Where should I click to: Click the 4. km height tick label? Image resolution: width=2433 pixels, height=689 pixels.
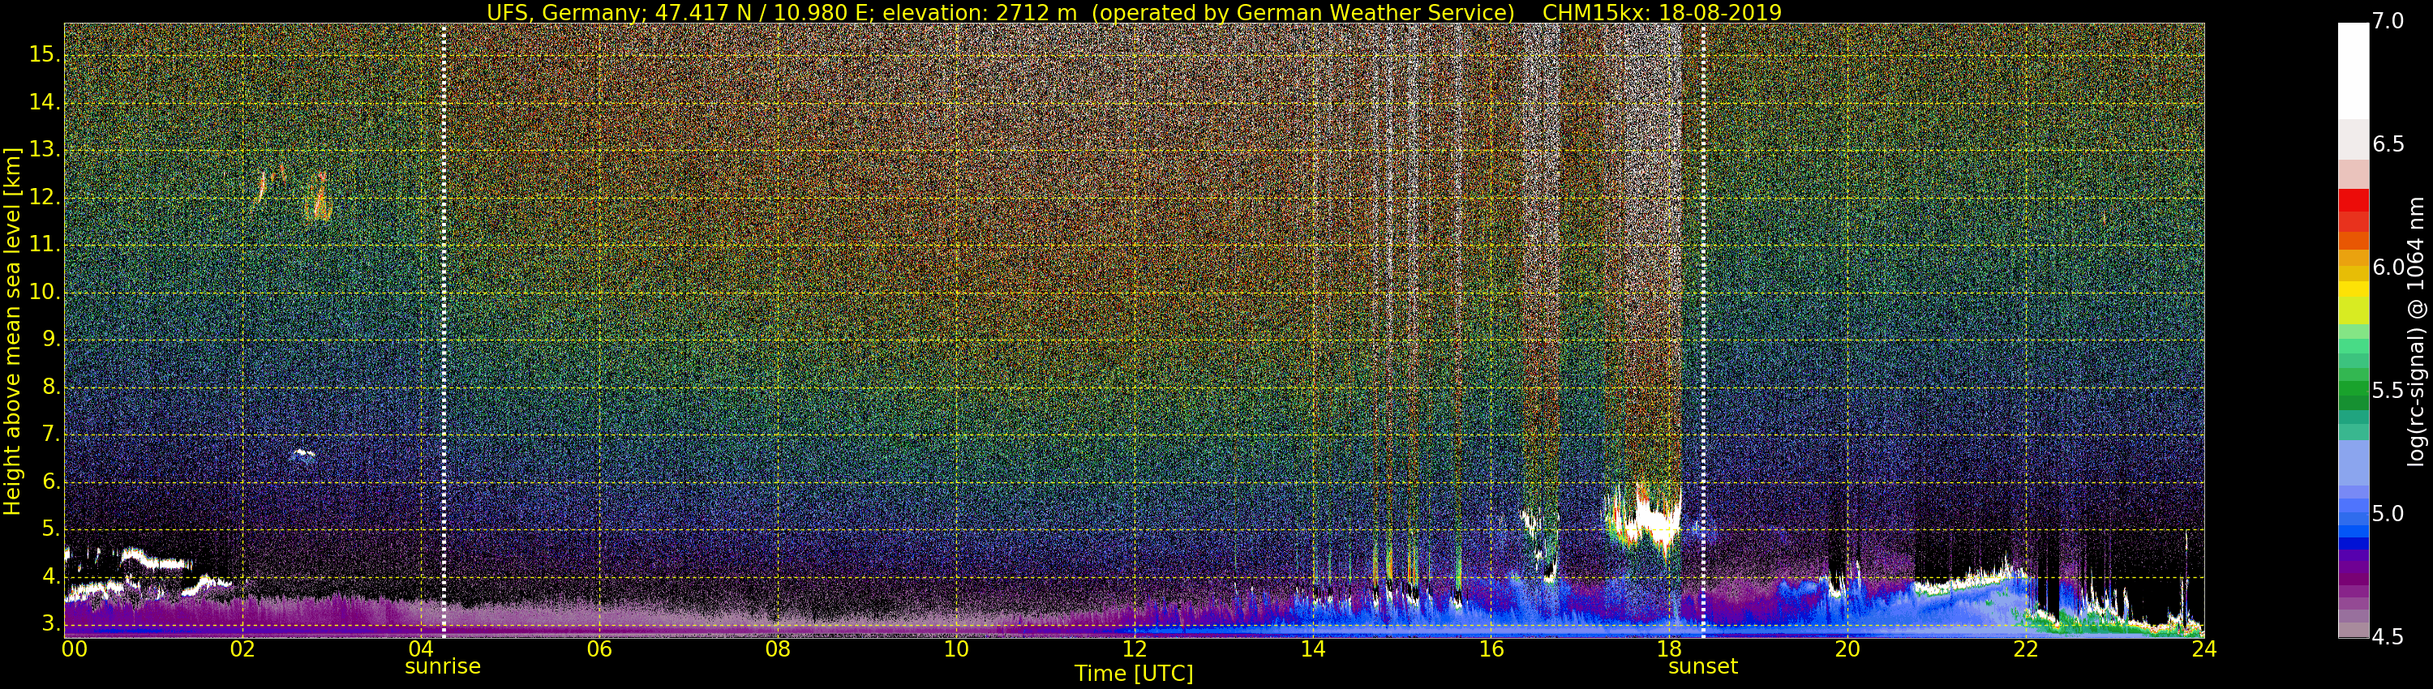pos(49,576)
